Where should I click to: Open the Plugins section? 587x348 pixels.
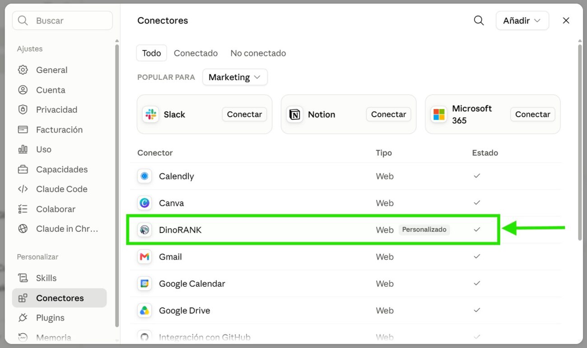tap(59, 318)
